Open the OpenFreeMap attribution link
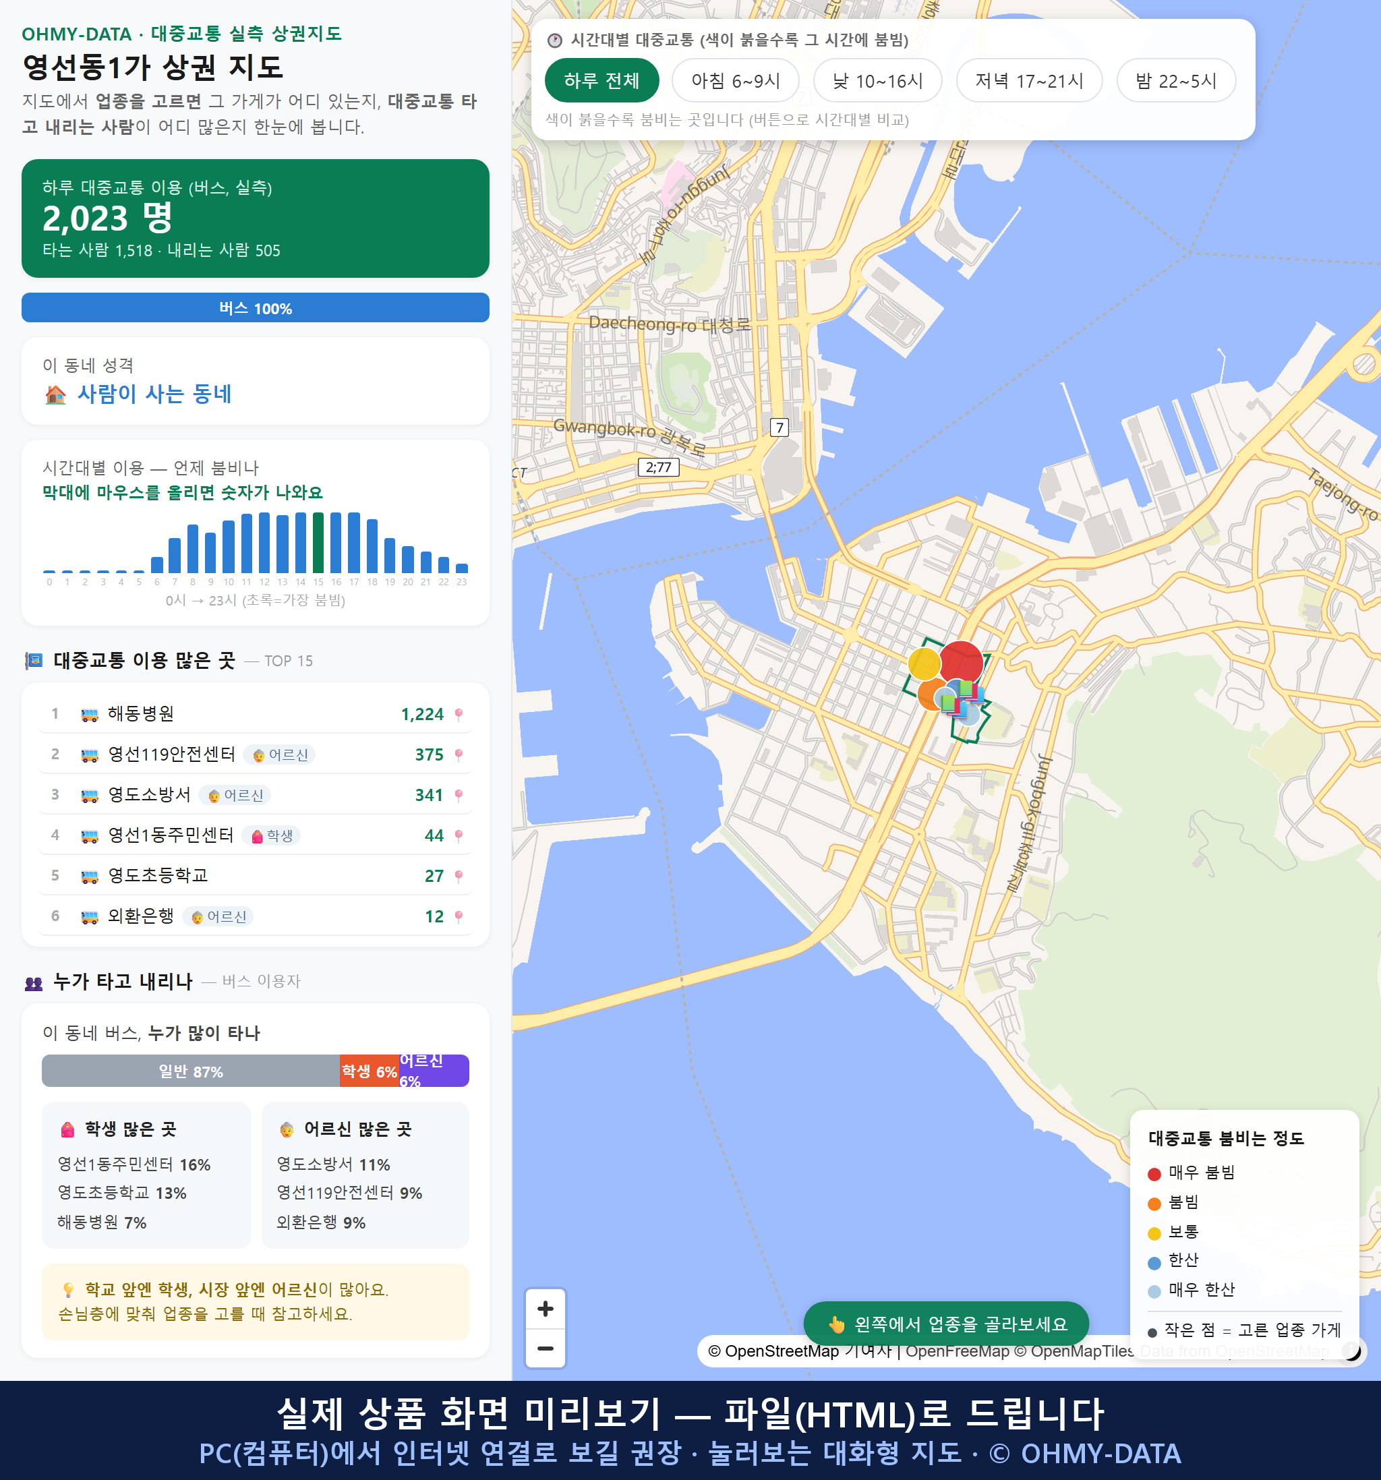 957,1351
